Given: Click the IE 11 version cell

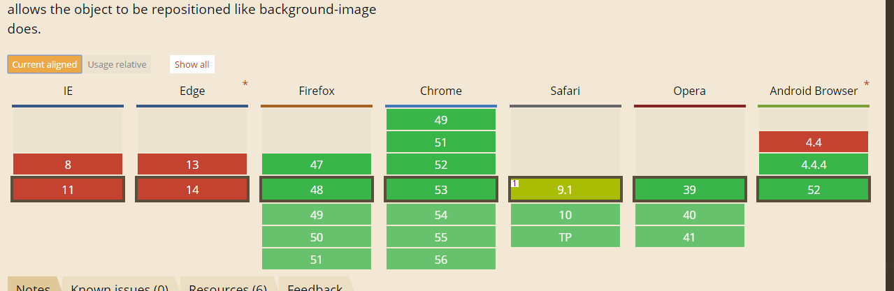Looking at the screenshot, I should 68,190.
